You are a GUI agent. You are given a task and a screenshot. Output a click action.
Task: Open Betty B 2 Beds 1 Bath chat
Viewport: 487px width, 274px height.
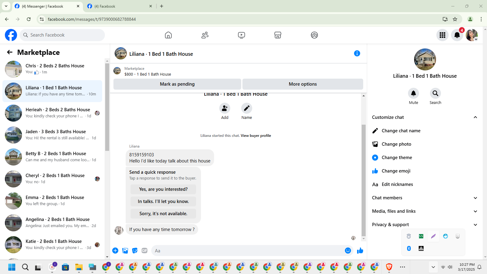pyautogui.click(x=52, y=157)
